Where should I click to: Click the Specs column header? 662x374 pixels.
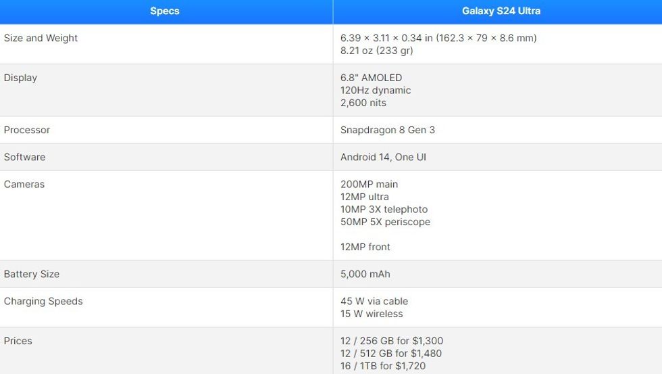165,11
